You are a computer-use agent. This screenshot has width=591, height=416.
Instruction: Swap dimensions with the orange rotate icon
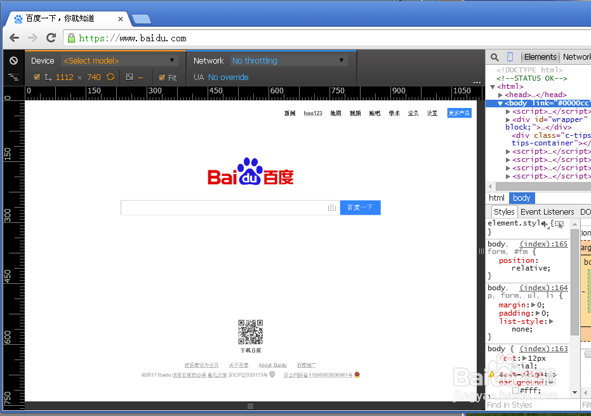coord(110,77)
